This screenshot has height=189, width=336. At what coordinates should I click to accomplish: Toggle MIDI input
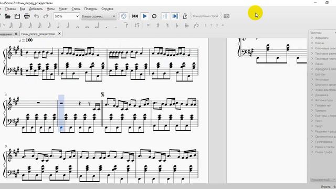point(124,16)
